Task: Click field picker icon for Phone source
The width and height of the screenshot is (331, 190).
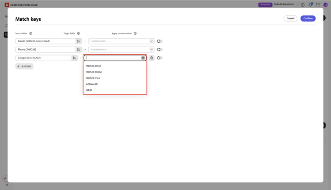Action: [x=79, y=50]
